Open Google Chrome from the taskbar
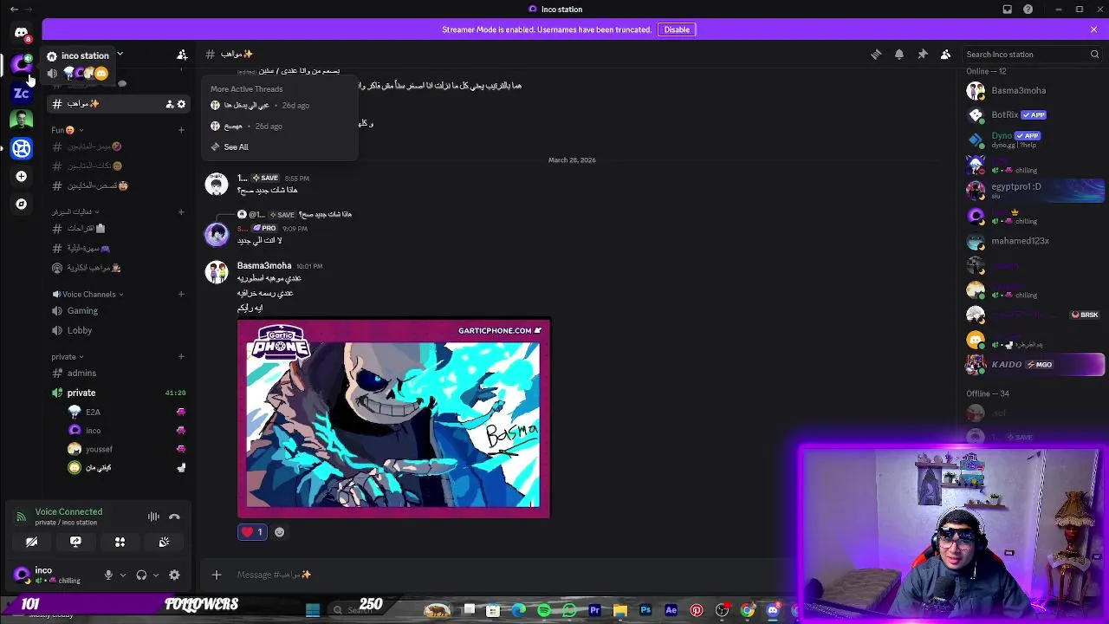1109x624 pixels. pos(747,610)
